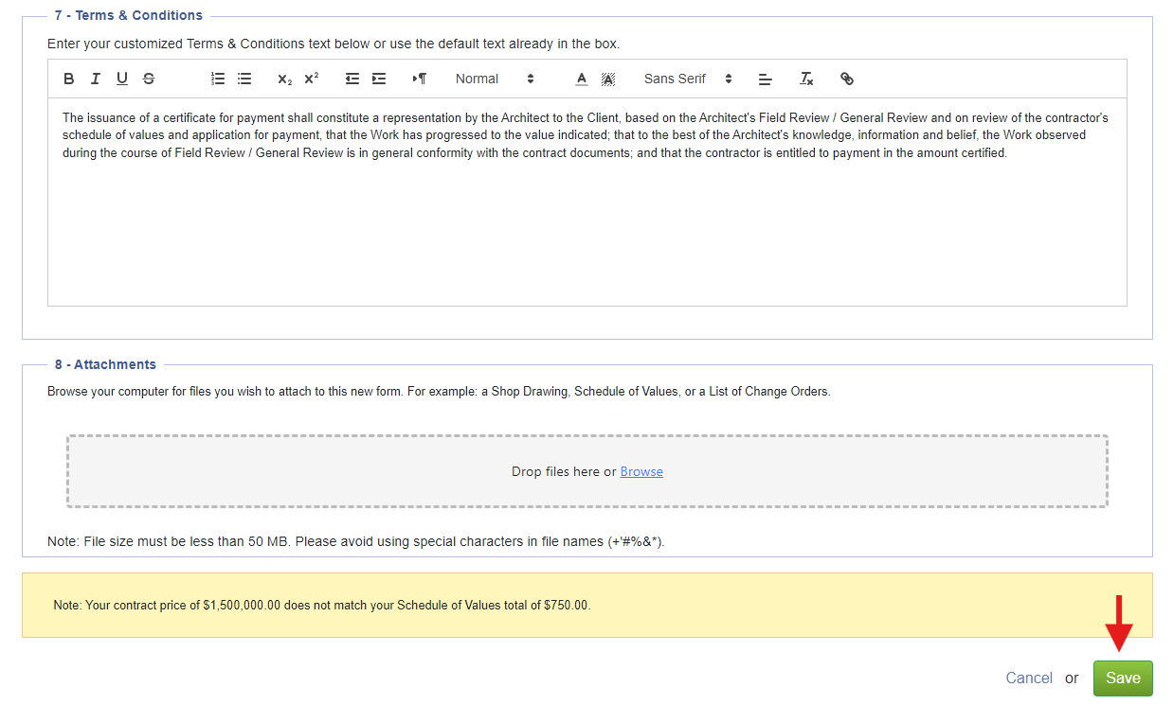The height and width of the screenshot is (705, 1173).
Task: Increase the paragraph indent
Action: tap(379, 79)
